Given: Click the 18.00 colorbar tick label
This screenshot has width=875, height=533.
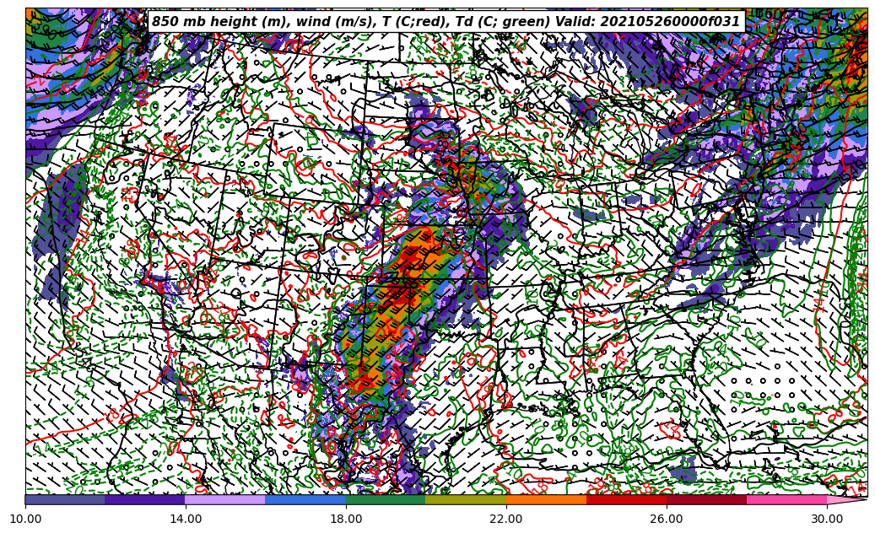Looking at the screenshot, I should 346,519.
